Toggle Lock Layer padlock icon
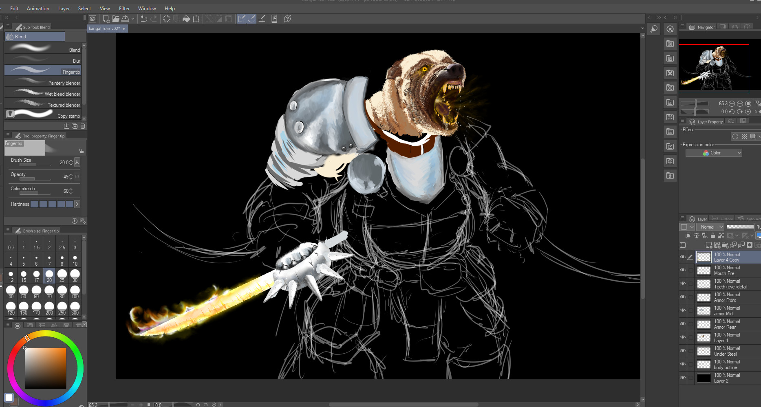 click(x=713, y=235)
